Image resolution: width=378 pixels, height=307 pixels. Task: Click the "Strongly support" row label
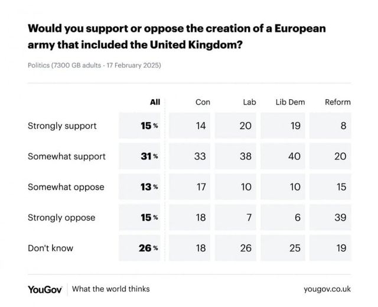(x=62, y=126)
